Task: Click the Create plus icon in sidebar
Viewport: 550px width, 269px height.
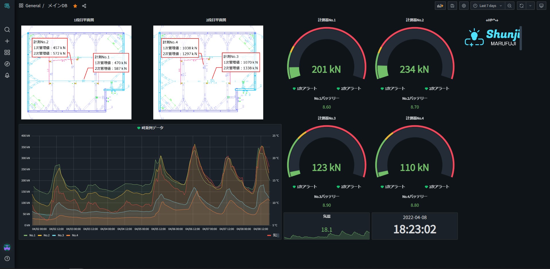Action: pos(7,41)
